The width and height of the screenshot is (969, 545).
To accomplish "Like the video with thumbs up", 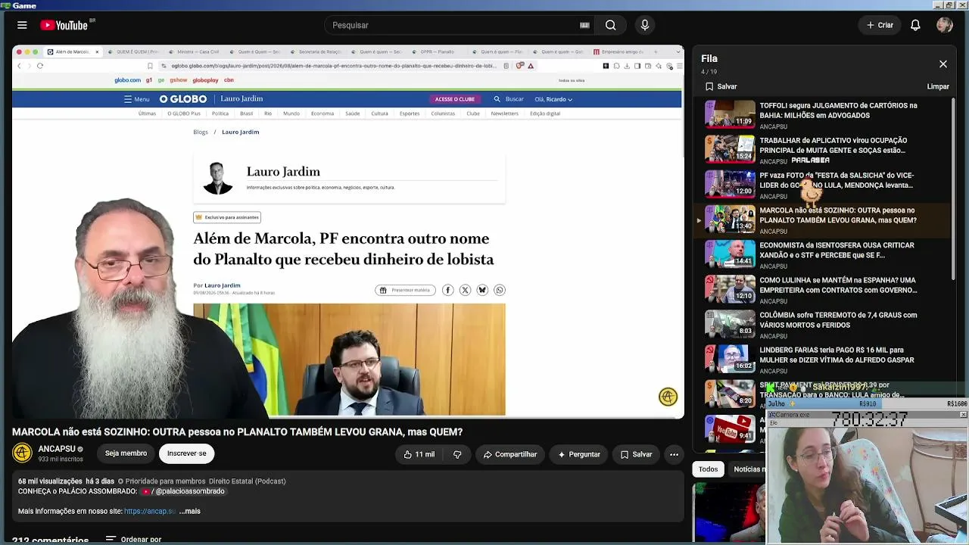I will [x=419, y=454].
